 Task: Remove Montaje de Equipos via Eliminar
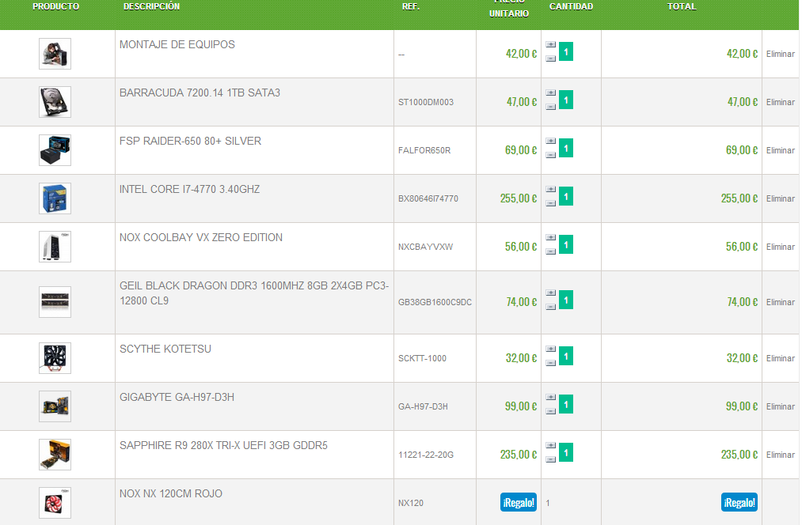click(x=780, y=54)
